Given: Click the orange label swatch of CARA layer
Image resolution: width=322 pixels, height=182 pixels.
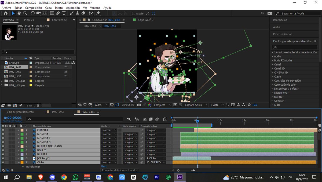Looking at the screenshot, I should point(22,162).
